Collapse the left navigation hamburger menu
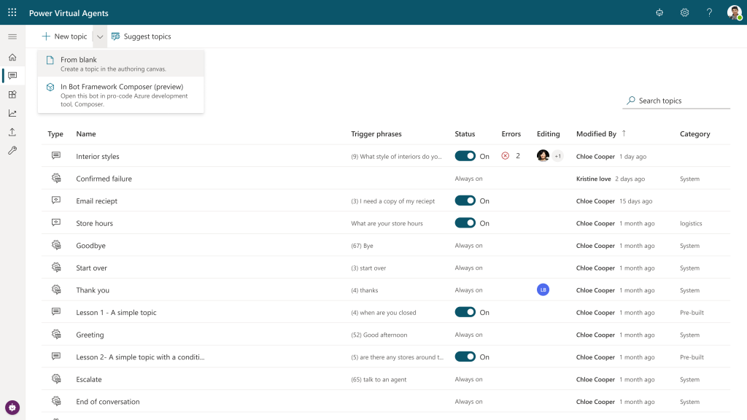The height and width of the screenshot is (420, 747). point(12,36)
